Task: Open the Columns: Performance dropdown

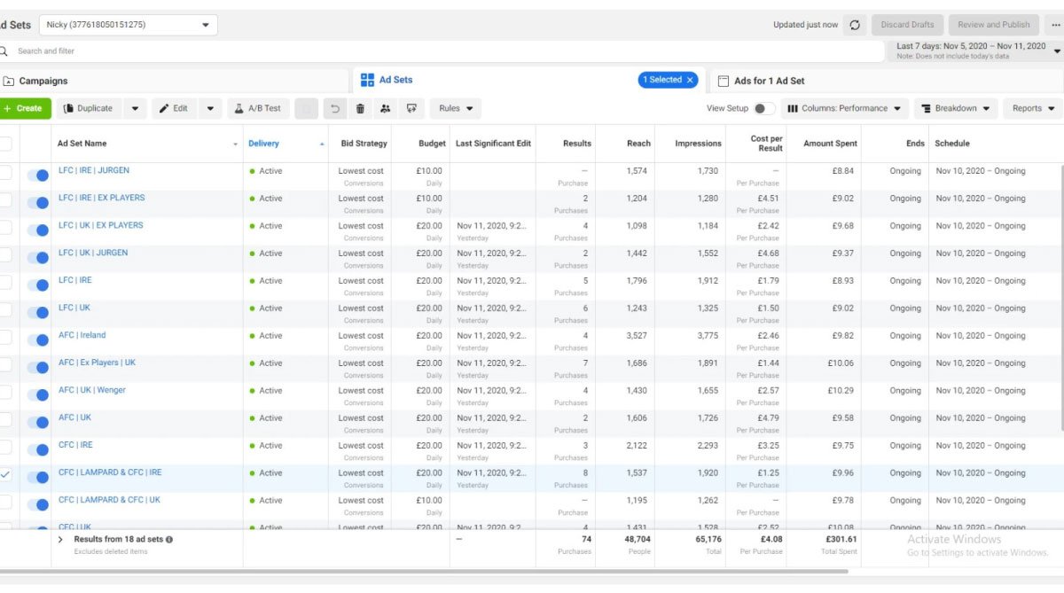Action: 843,109
